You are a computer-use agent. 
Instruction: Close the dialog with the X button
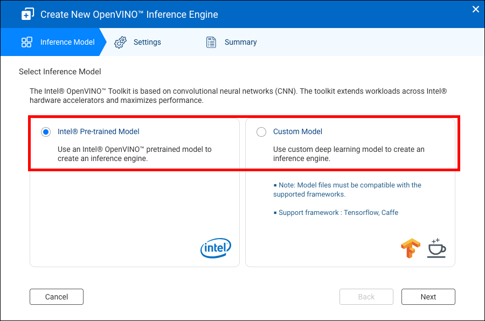click(x=476, y=9)
